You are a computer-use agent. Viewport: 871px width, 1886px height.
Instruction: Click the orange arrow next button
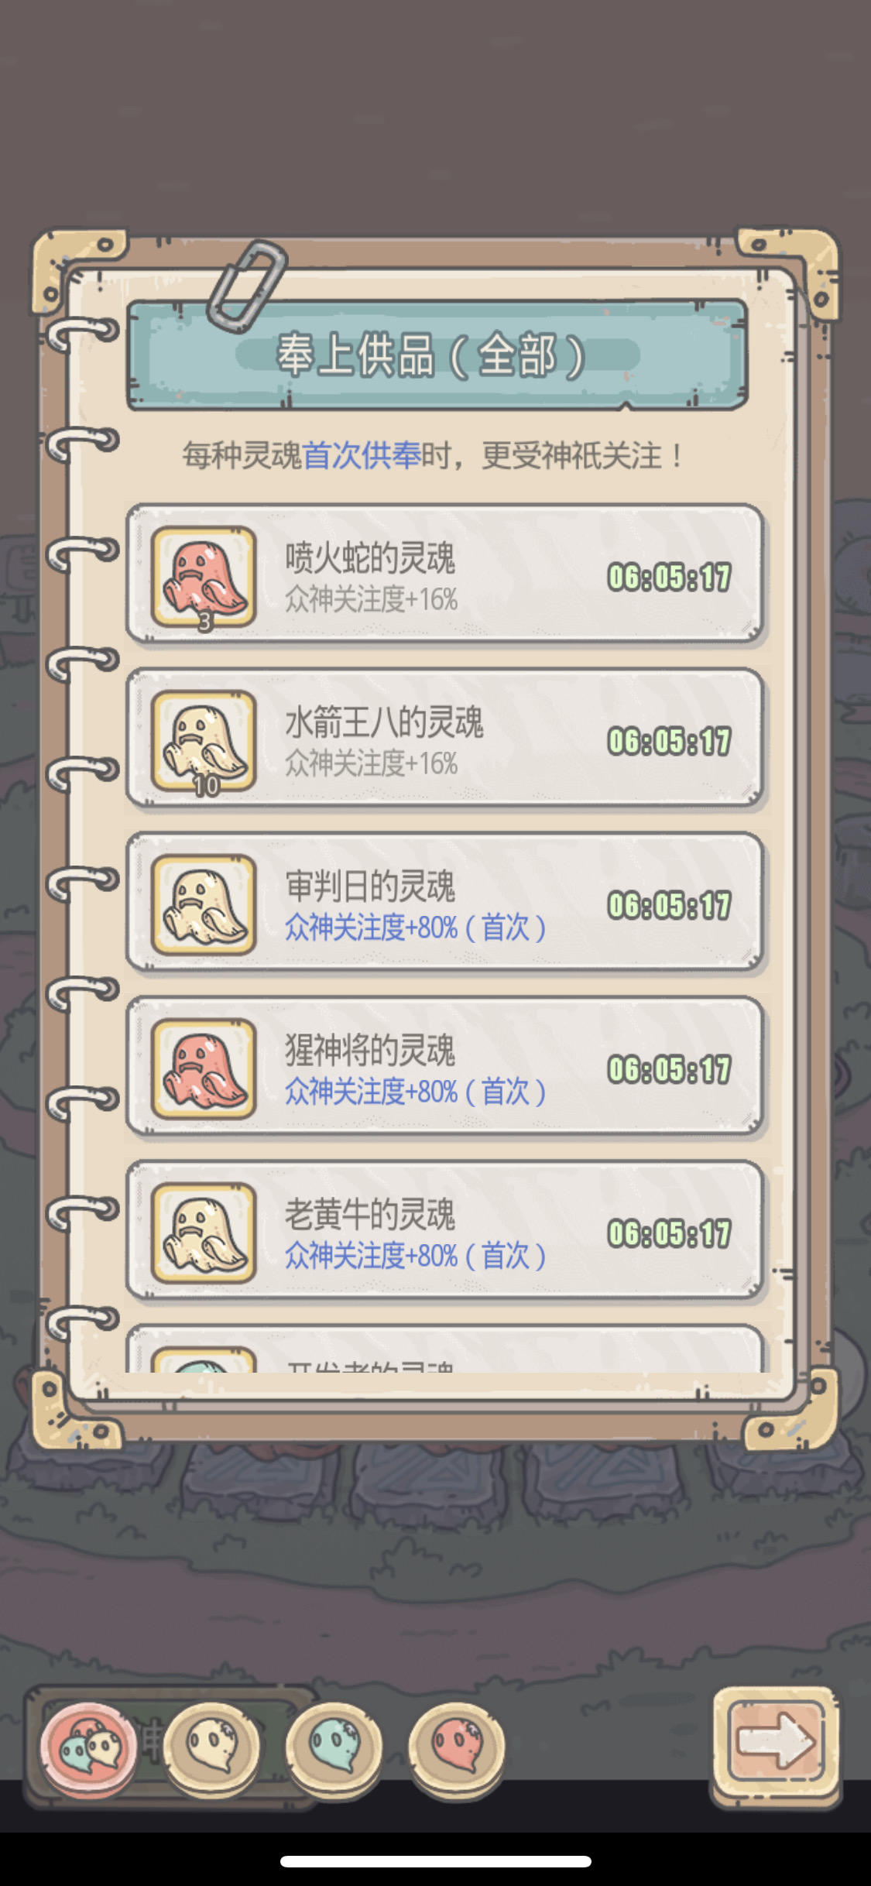point(775,1746)
